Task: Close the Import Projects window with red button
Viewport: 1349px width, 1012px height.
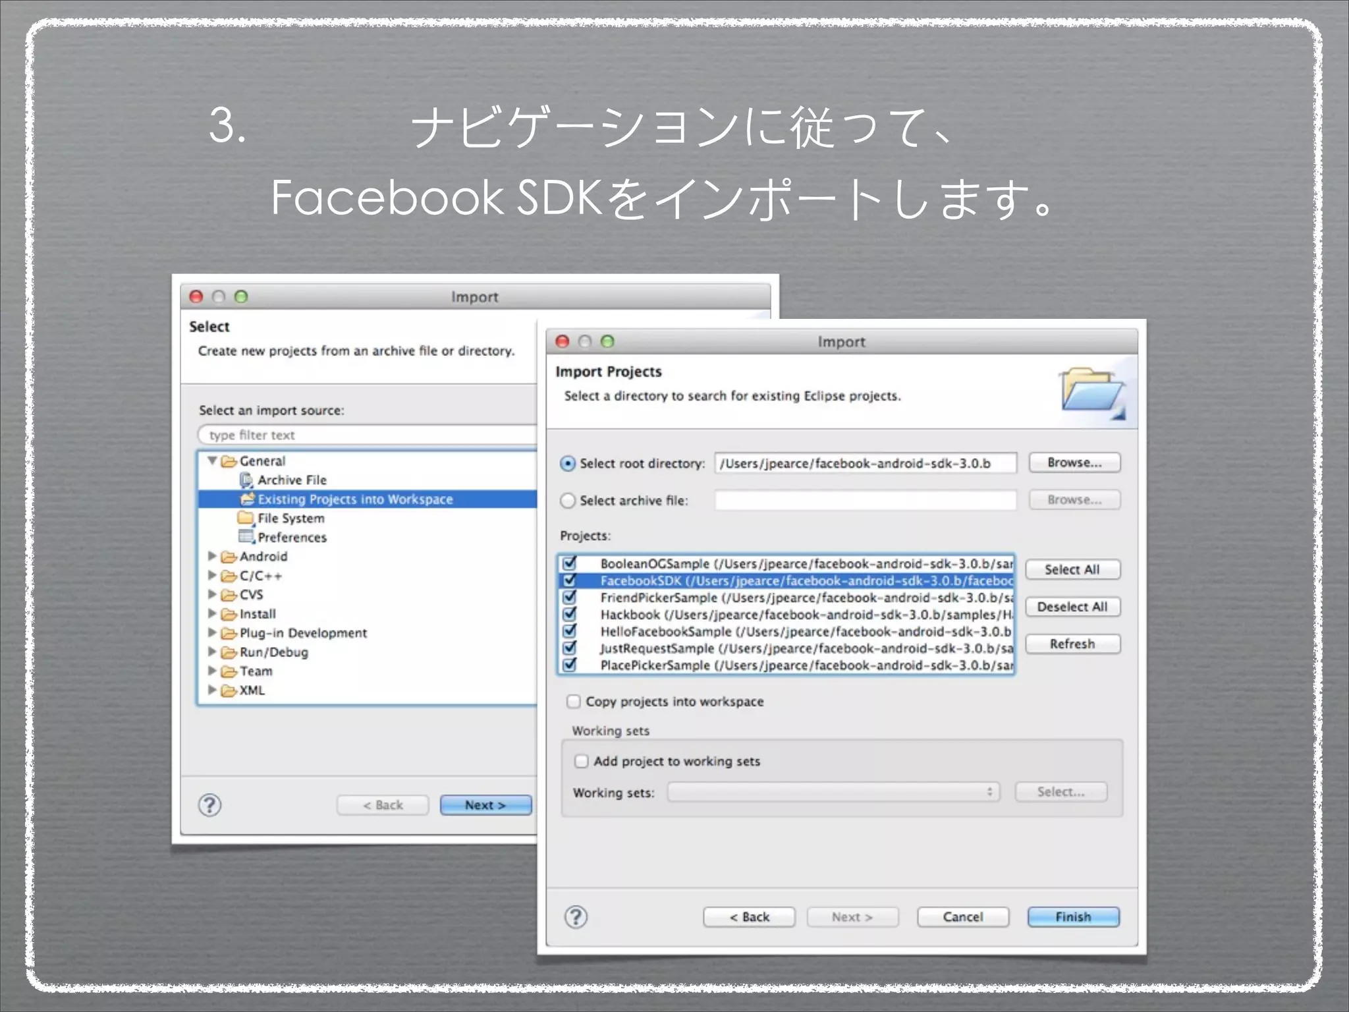Action: [x=563, y=341]
